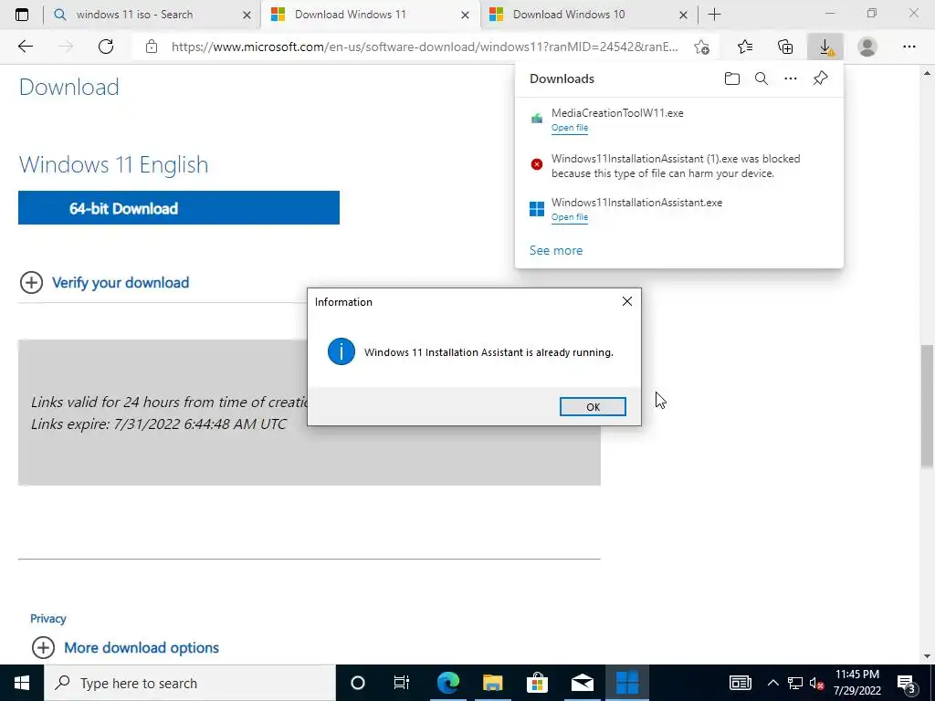Click OK in the Information dialog
This screenshot has height=701, width=935.
[593, 406]
